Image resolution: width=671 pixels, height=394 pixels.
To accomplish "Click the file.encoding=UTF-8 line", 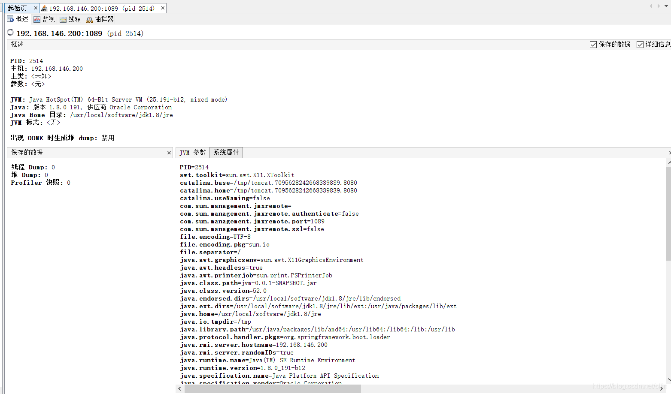I will tap(215, 237).
